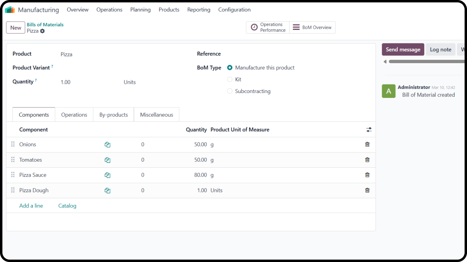Open column settings adjust icon
467x262 pixels.
369,130
